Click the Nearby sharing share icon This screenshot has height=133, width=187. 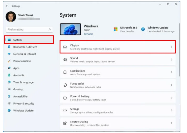click(x=65, y=123)
